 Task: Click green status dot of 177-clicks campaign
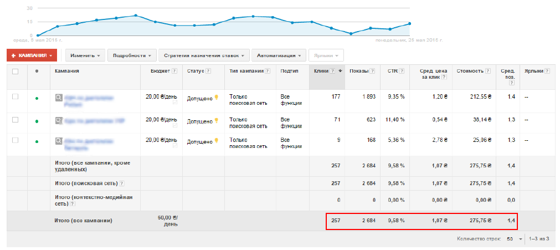coord(37,98)
